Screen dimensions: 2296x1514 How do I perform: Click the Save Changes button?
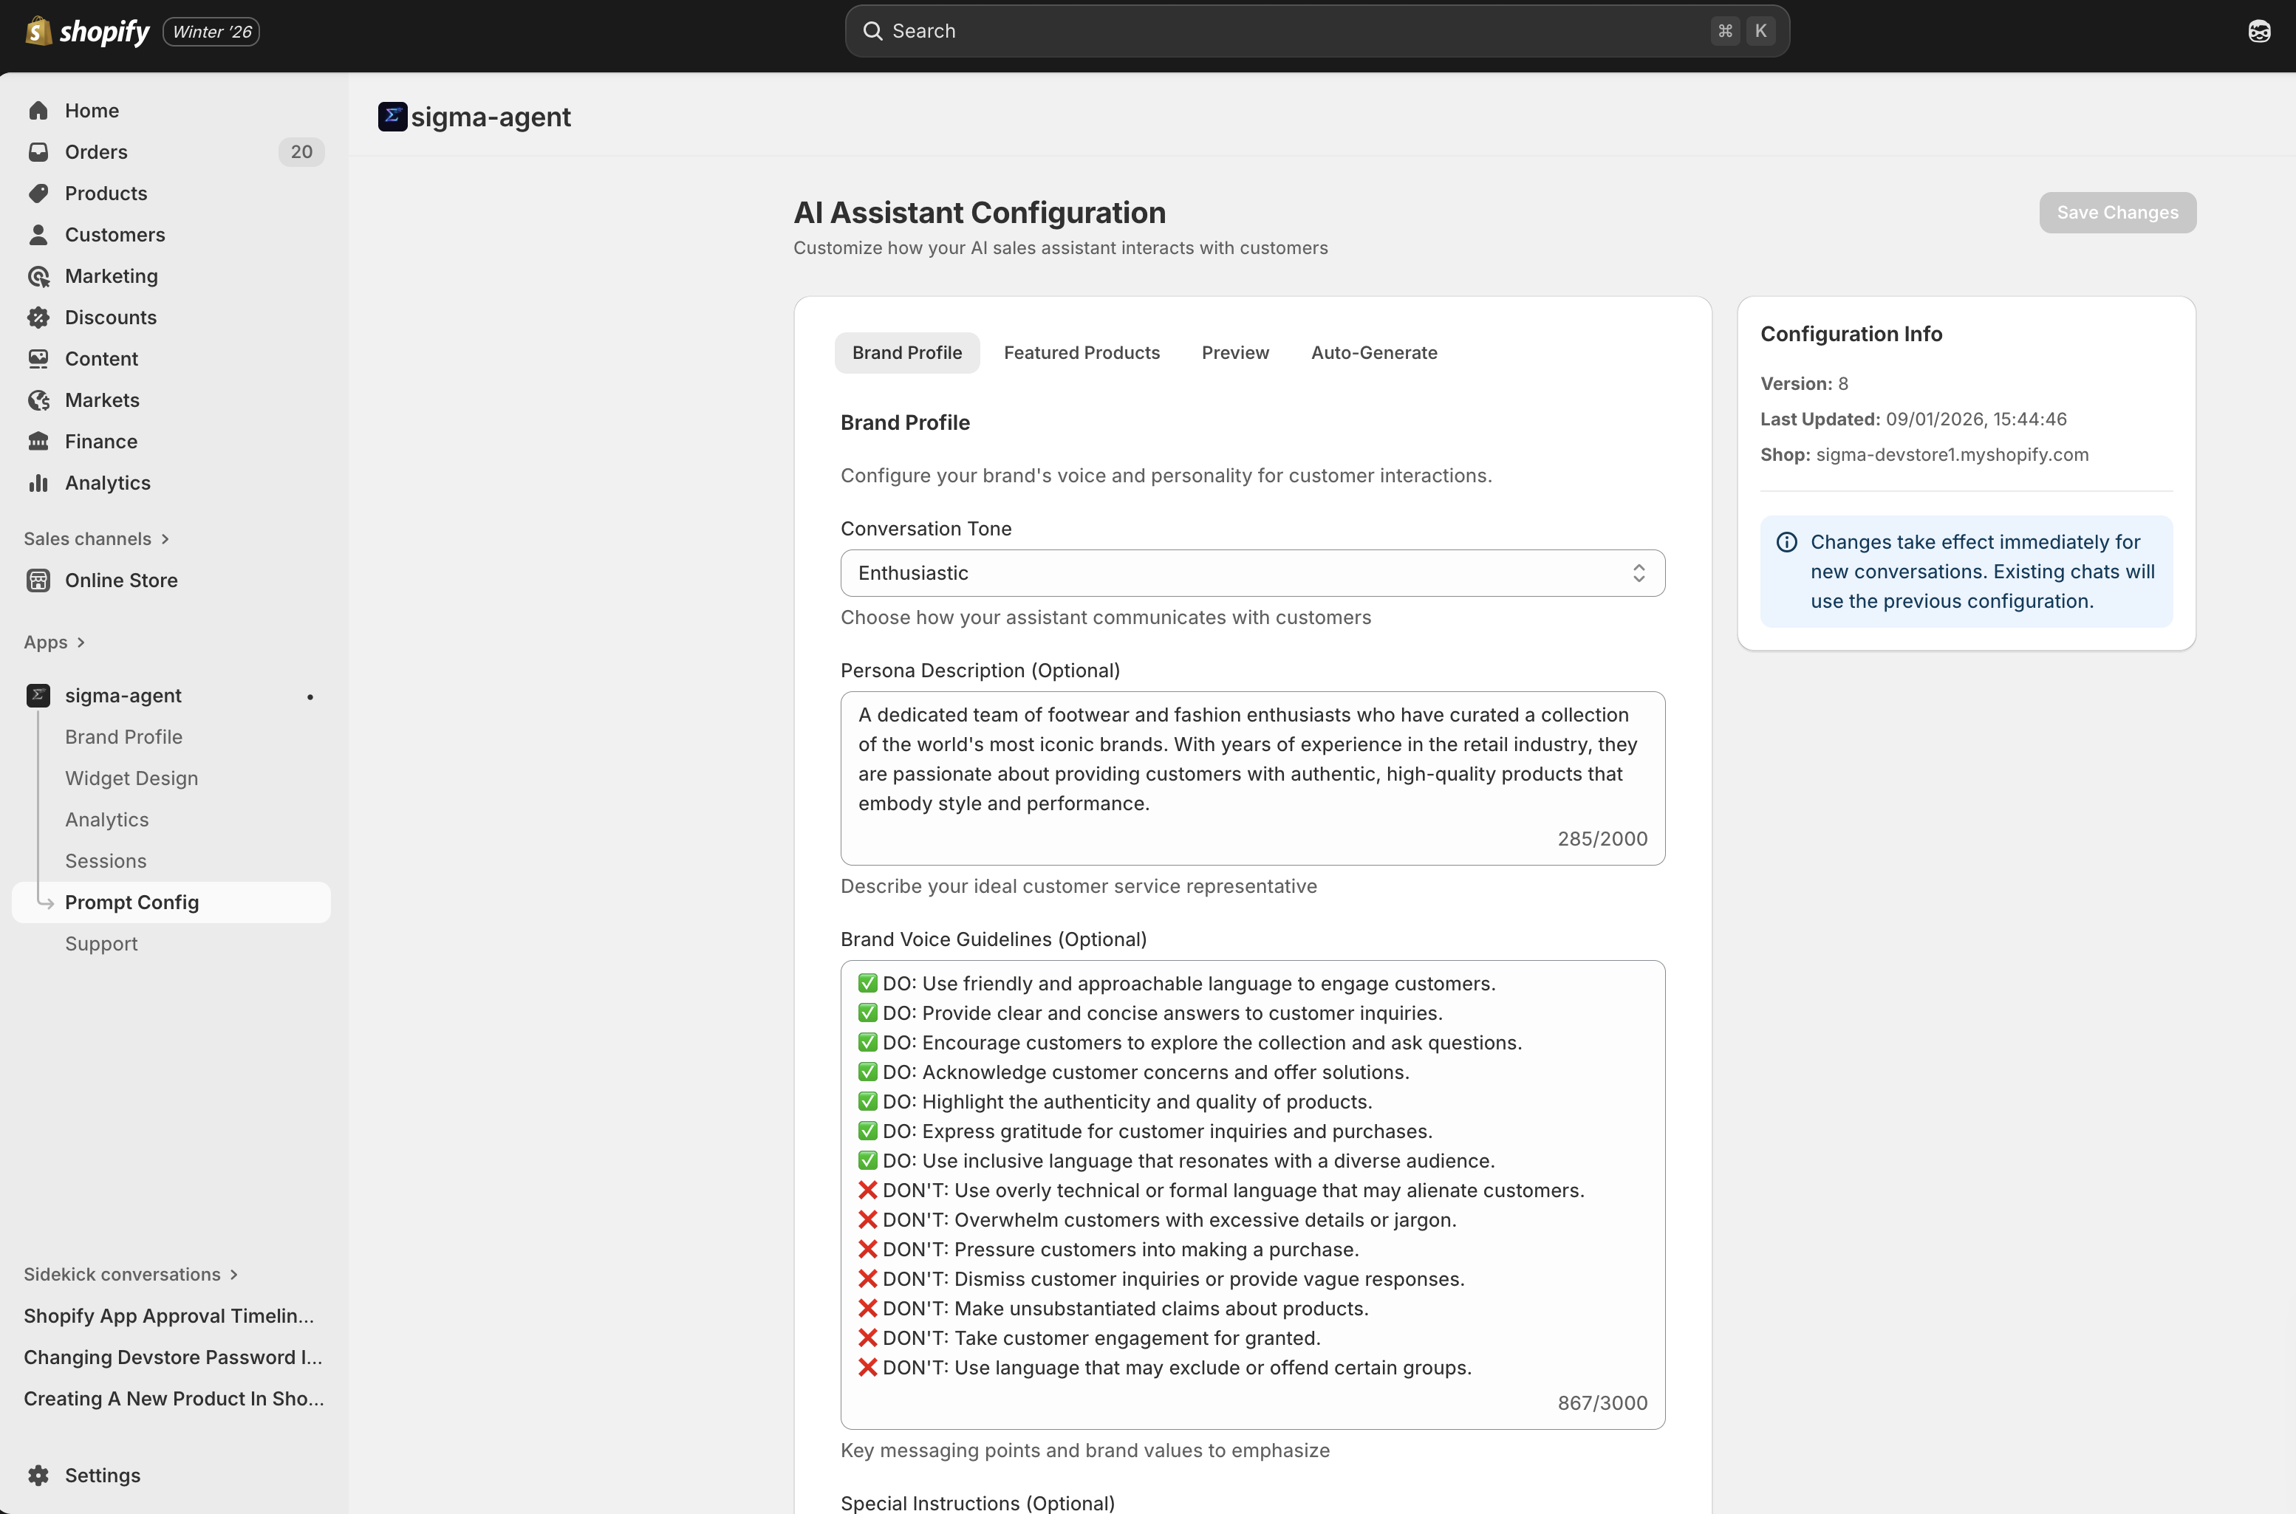pyautogui.click(x=2116, y=213)
